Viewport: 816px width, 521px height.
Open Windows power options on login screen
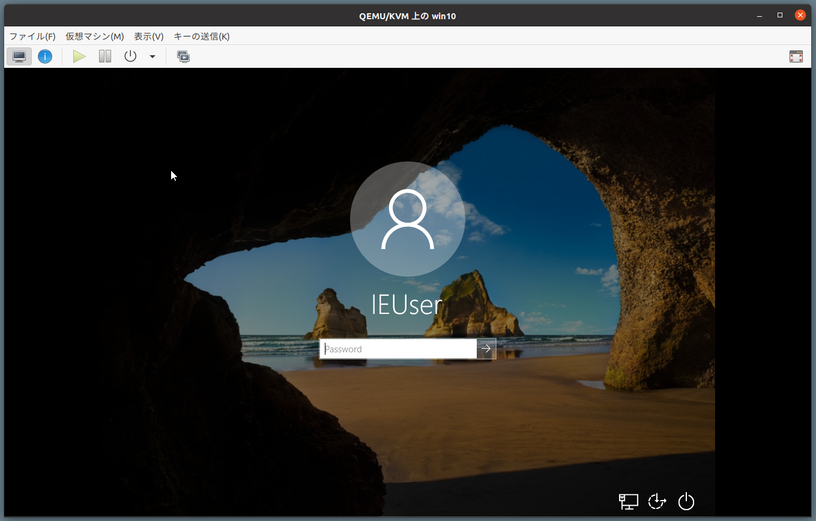[x=686, y=501]
